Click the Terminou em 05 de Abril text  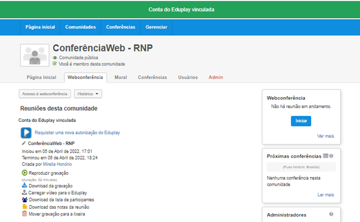tap(60, 158)
